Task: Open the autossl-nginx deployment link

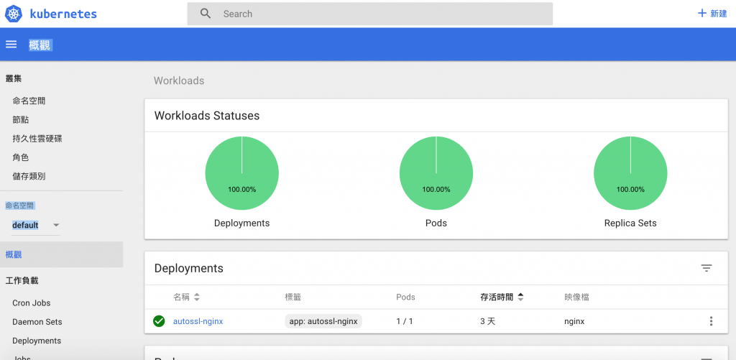Action: click(x=198, y=321)
